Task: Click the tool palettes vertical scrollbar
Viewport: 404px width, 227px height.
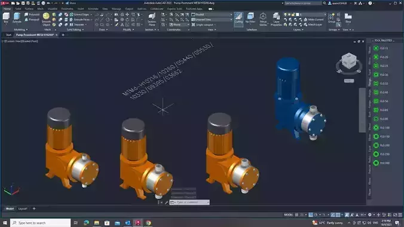Action: [362, 111]
